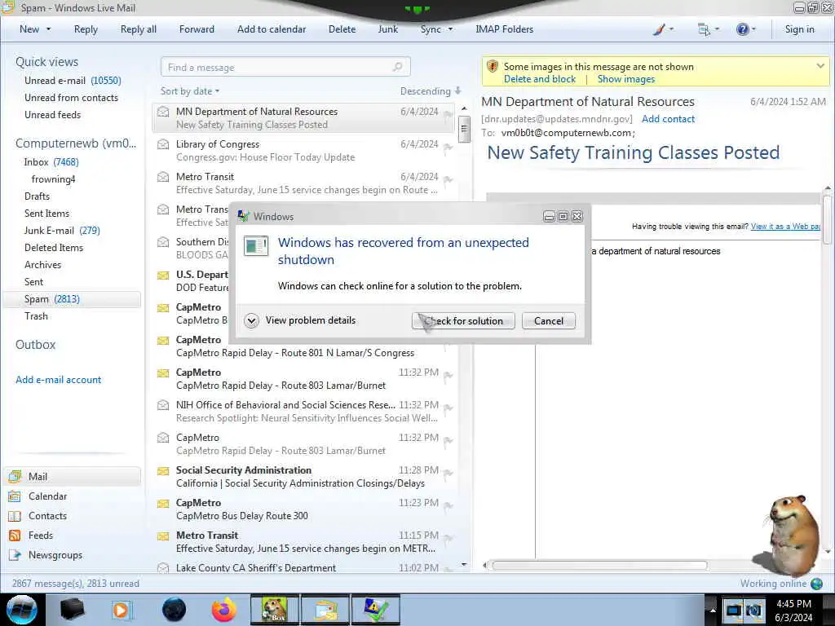The width and height of the screenshot is (835, 626).
Task: Click the message list vertical scrollbar thumb
Action: 464,130
